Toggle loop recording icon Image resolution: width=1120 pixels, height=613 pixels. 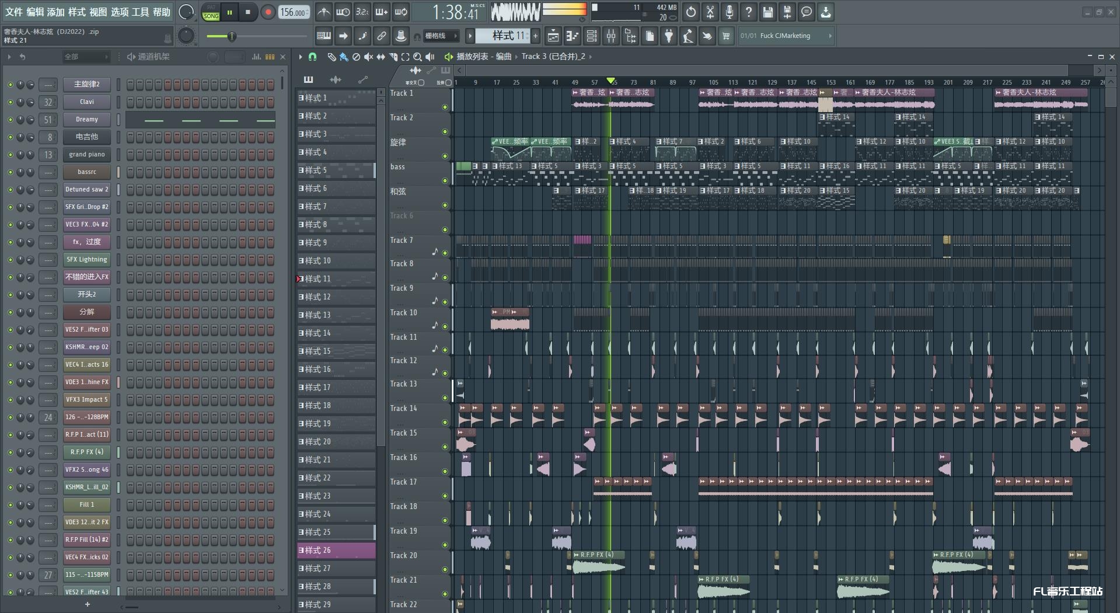click(401, 12)
